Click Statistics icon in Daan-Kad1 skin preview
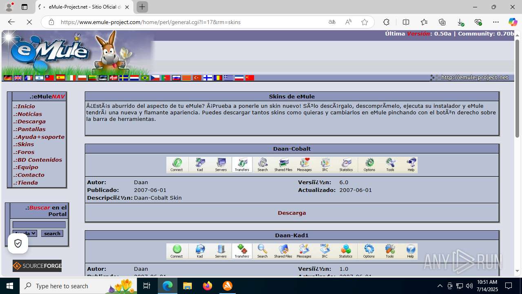The image size is (522, 294). coord(345,251)
